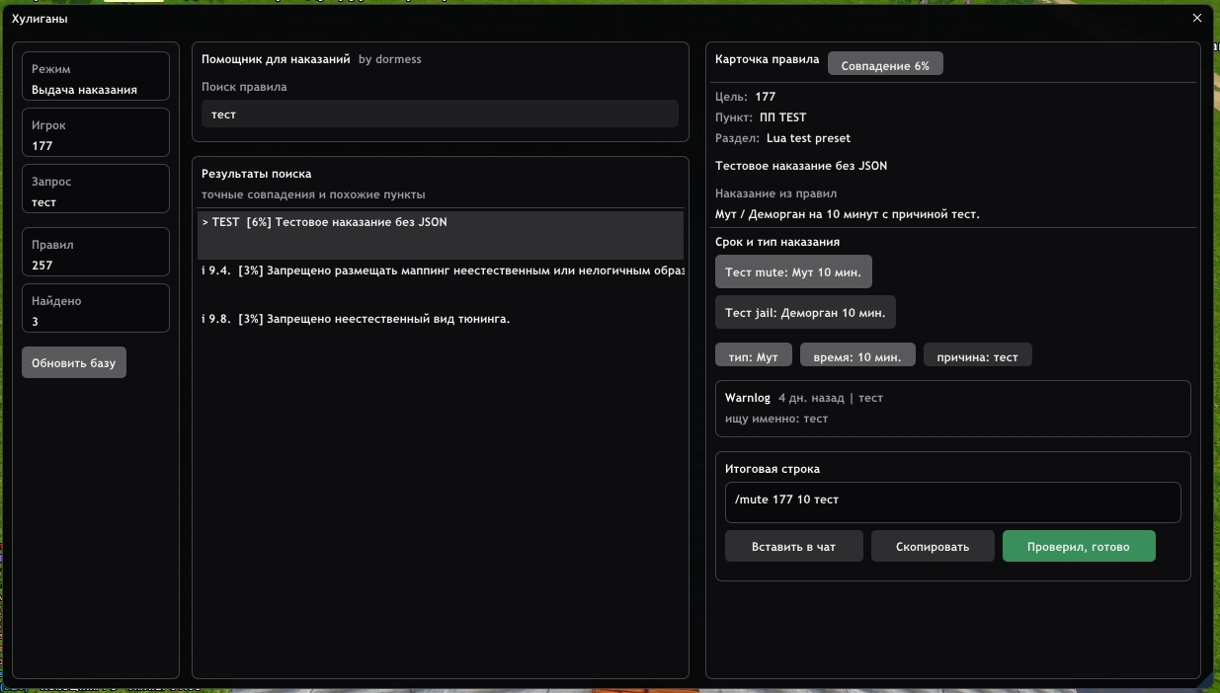Click the by dormess author text
Image resolution: width=1220 pixels, height=693 pixels.
point(390,59)
